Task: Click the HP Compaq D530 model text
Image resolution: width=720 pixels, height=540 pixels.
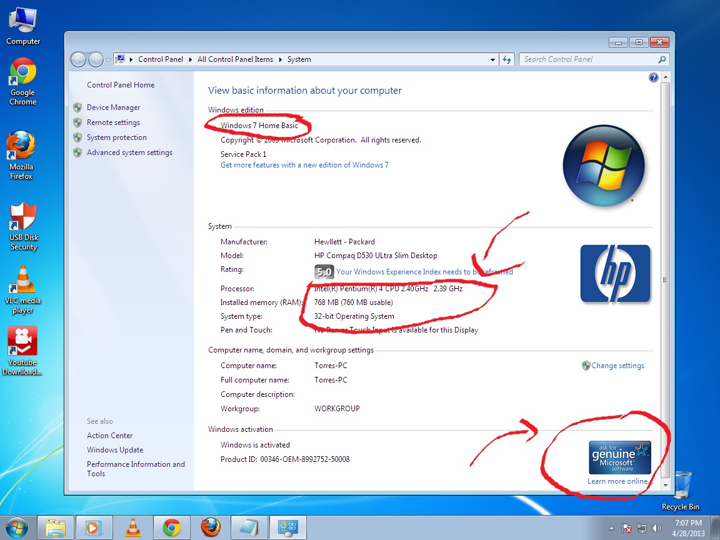Action: click(x=376, y=256)
